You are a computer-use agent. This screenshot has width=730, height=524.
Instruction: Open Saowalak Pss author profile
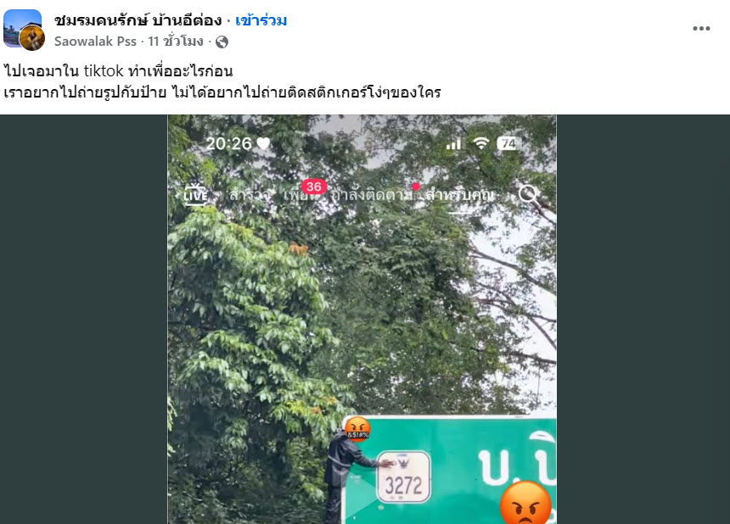pos(95,42)
